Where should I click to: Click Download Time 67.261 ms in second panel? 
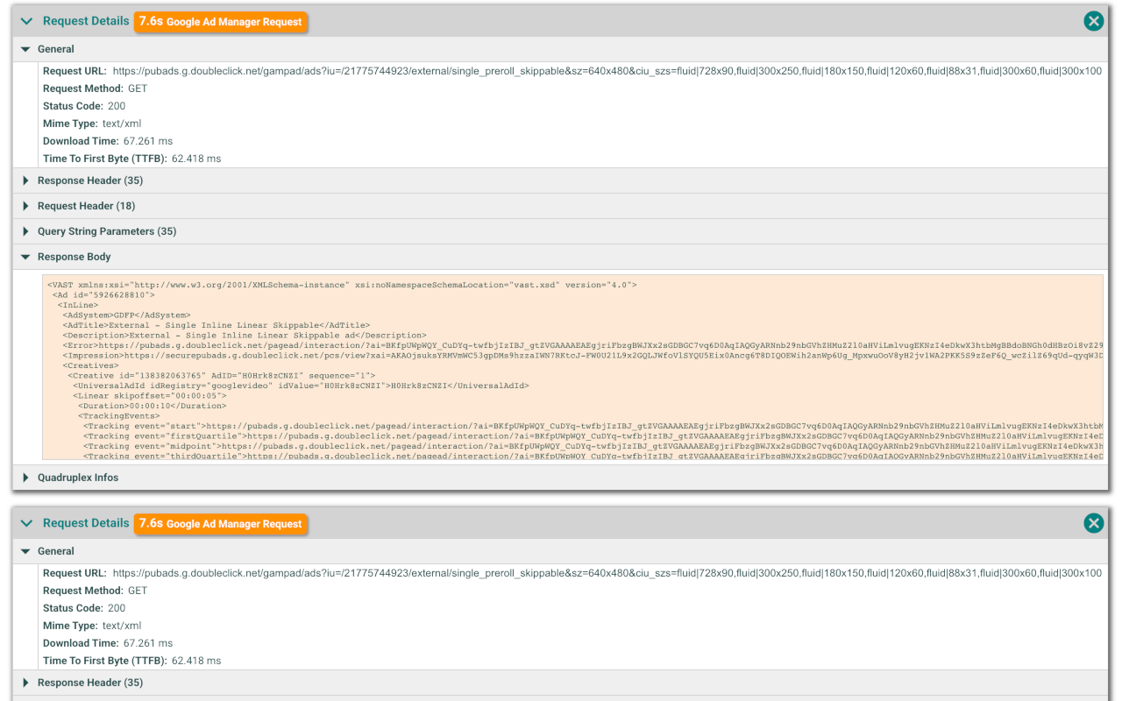click(x=108, y=643)
